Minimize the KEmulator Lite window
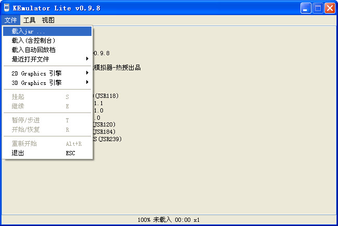Viewport: 338px width, 226px height. coord(306,8)
